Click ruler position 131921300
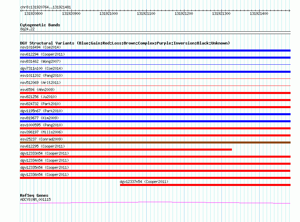300x222 pixels. [x=221, y=13]
